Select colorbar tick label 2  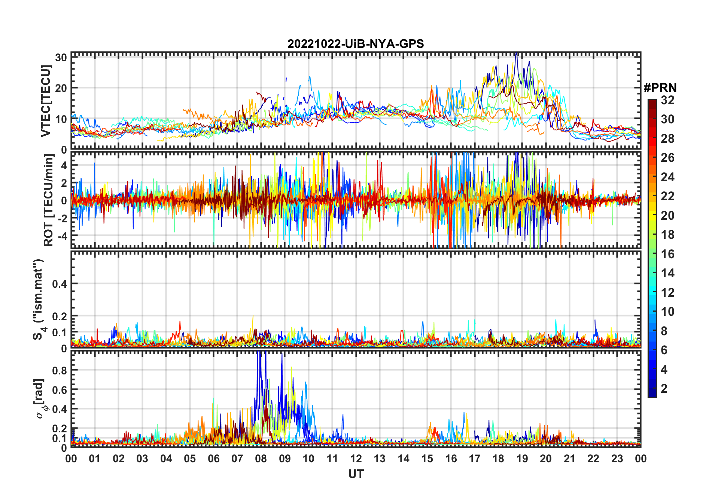(664, 389)
